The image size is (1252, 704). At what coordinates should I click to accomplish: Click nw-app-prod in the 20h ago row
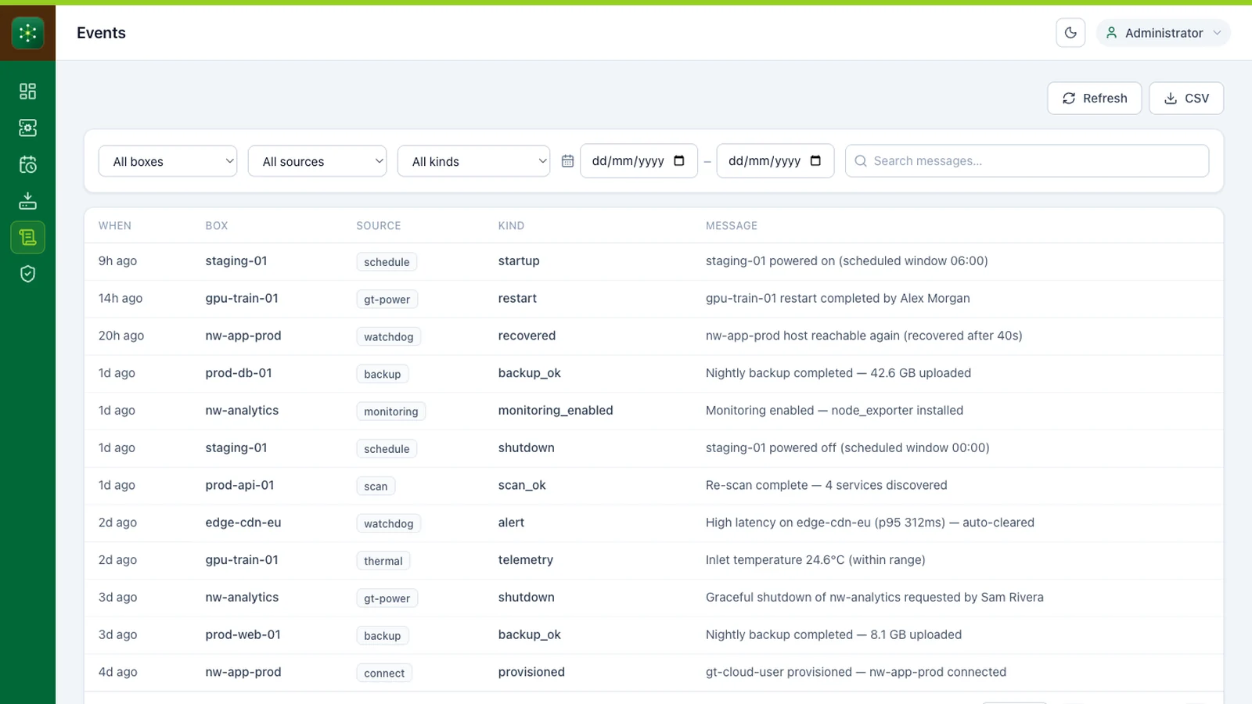[x=243, y=336]
